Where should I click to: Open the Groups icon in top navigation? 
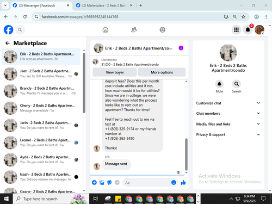pyautogui.click(x=162, y=30)
